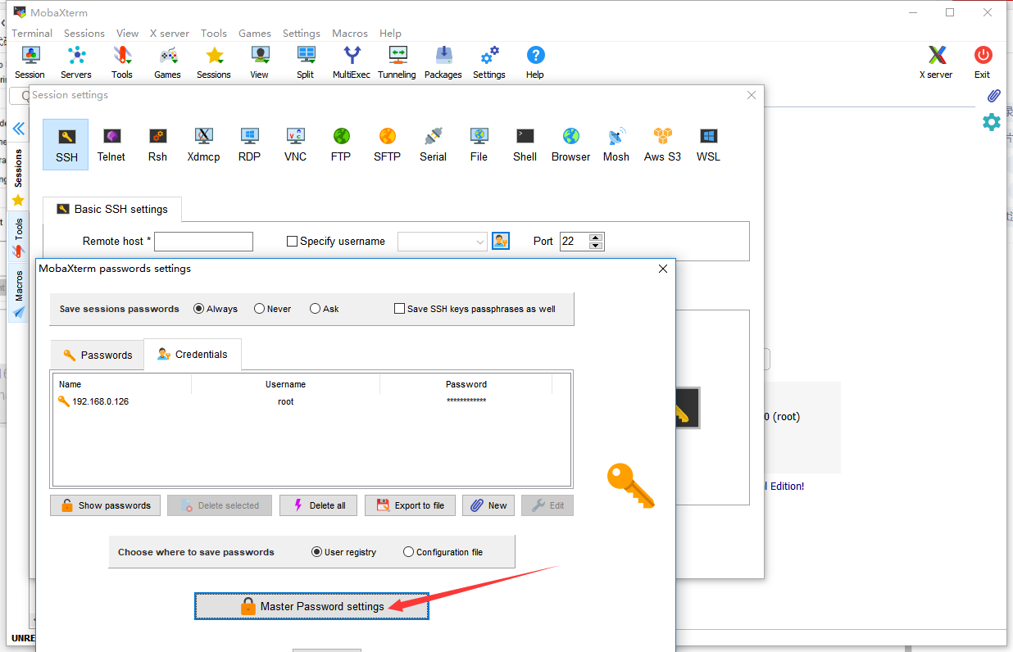Click the Help toolbar icon

(x=535, y=62)
